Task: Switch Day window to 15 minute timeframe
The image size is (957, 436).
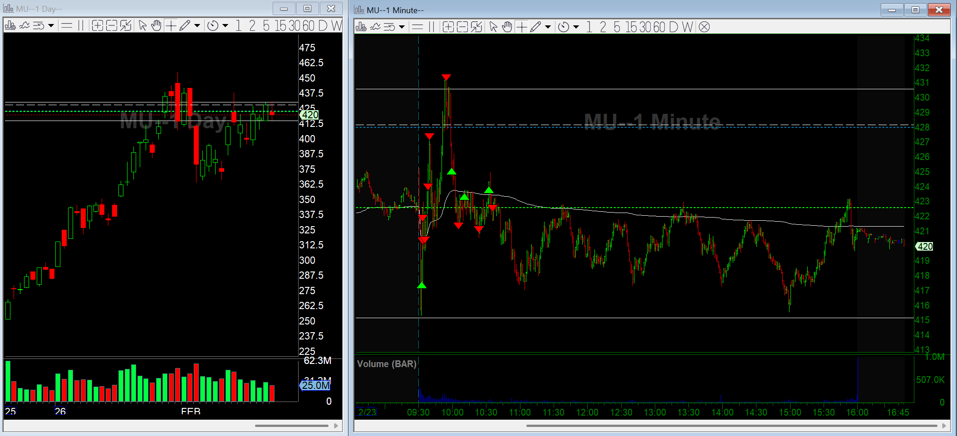Action: (281, 26)
